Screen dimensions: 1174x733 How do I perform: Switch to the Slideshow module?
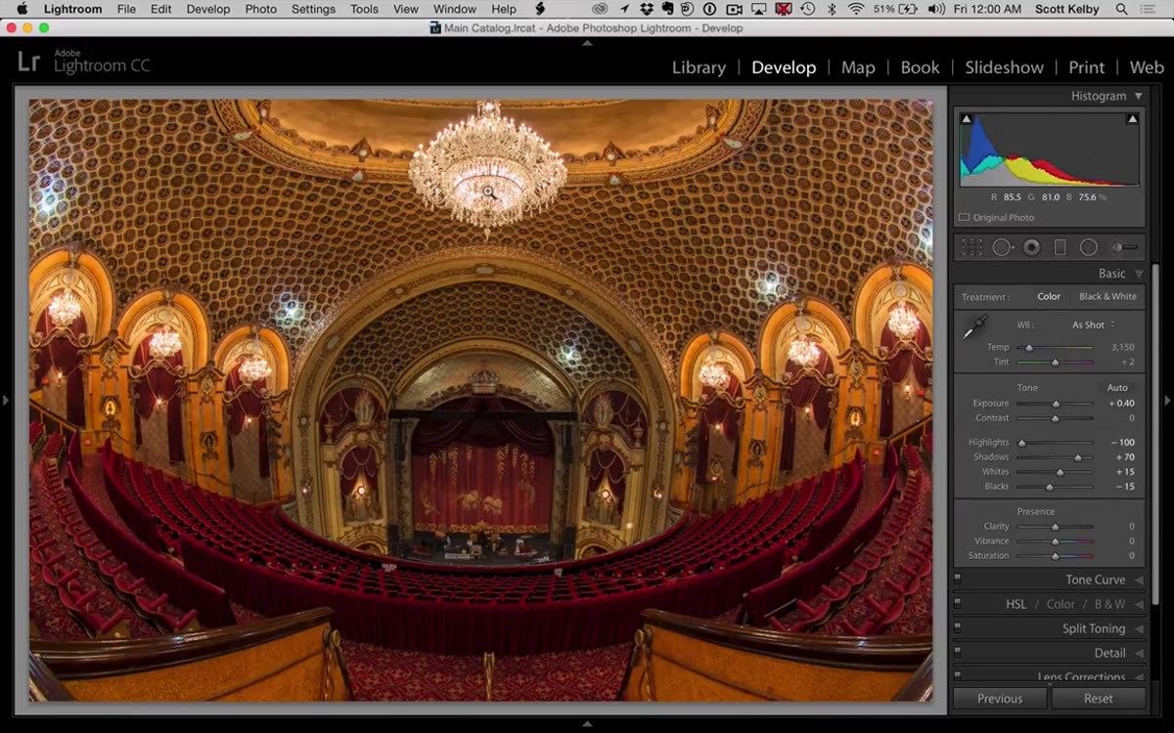(x=1004, y=67)
